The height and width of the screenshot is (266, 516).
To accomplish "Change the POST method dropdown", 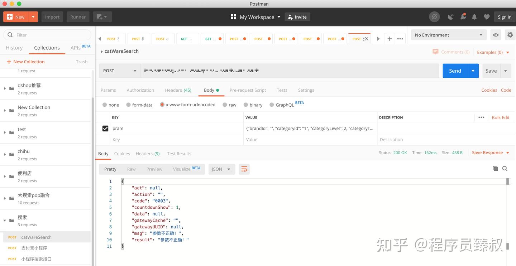I will point(120,71).
